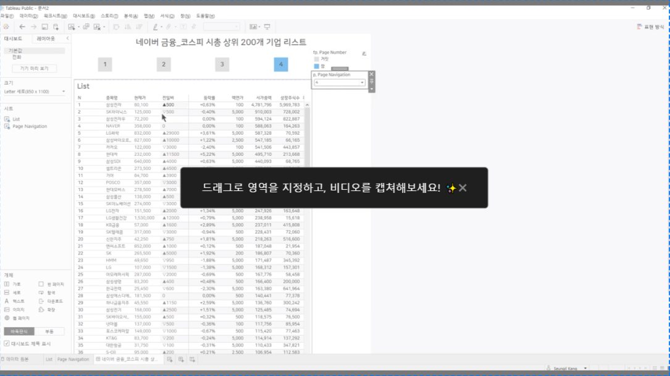Open the 대시보드 menu
670x376 pixels.
pos(84,16)
